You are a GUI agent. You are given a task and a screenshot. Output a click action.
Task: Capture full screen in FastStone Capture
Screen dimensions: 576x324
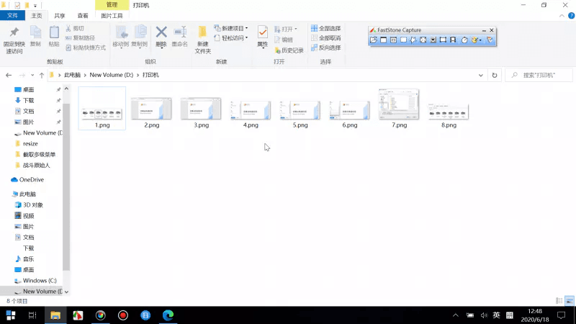pyautogui.click(x=423, y=40)
